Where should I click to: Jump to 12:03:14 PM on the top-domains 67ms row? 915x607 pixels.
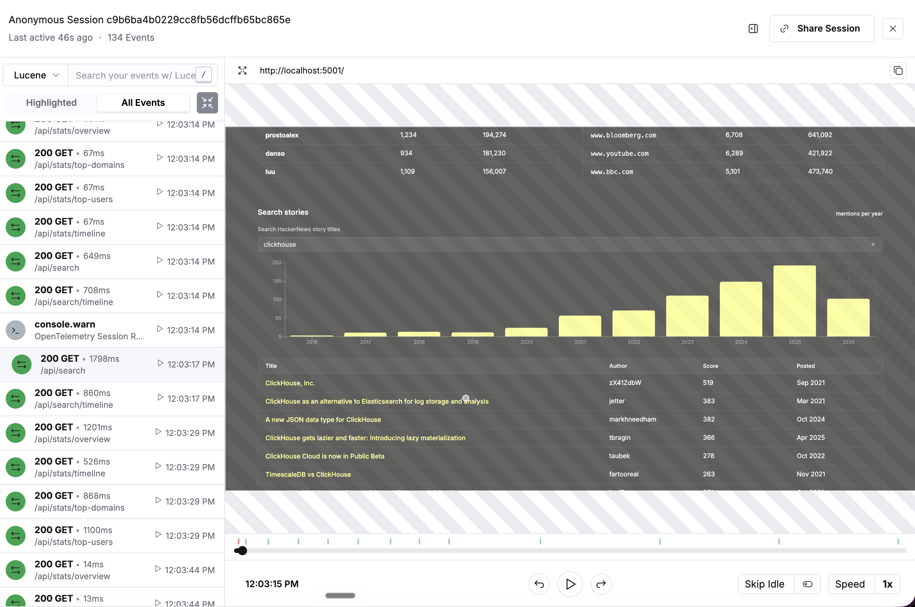(186, 159)
